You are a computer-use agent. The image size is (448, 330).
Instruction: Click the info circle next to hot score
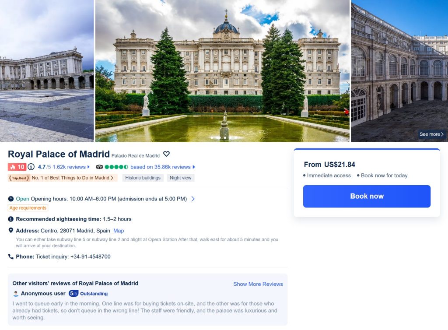31,167
